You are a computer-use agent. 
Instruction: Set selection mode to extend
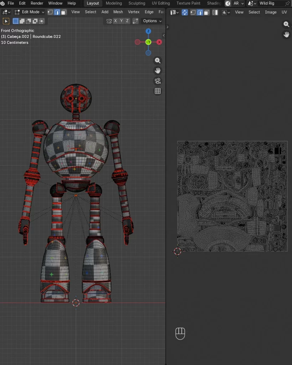click(x=22, y=21)
